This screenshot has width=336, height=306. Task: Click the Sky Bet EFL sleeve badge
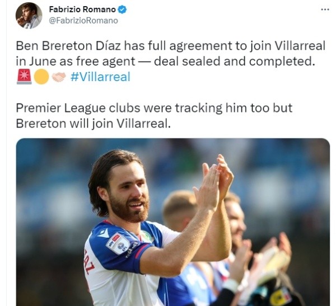coord(118,243)
